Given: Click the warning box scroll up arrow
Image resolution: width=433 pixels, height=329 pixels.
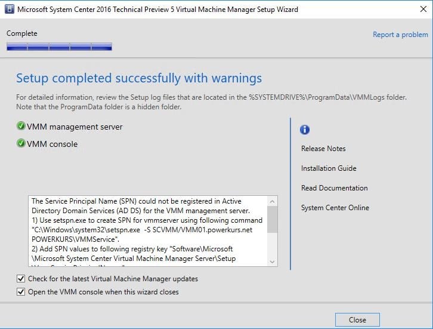Looking at the screenshot, I should [272, 202].
